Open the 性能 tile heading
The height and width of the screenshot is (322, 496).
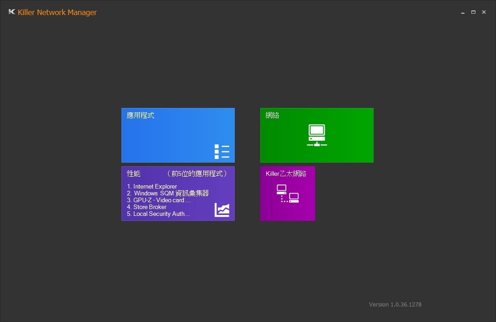pyautogui.click(x=133, y=174)
